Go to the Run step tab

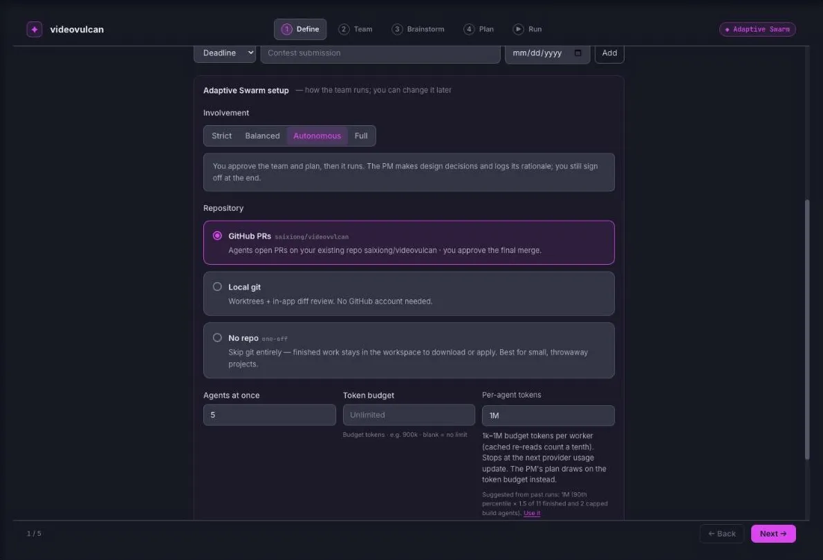528,30
